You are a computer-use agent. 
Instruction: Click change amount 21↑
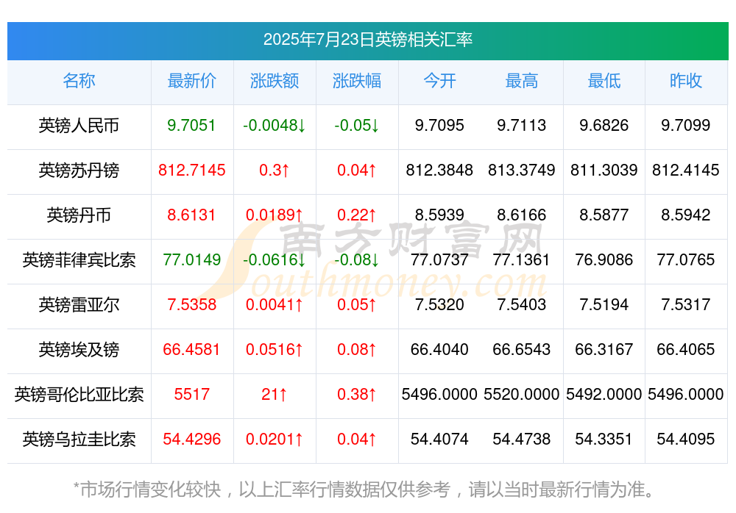click(274, 395)
